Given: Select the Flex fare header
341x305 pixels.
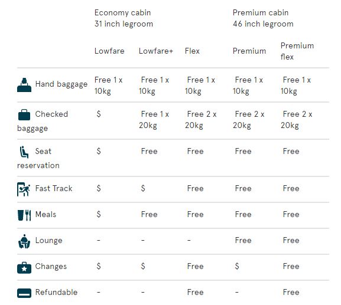Looking at the screenshot, I should pos(192,51).
